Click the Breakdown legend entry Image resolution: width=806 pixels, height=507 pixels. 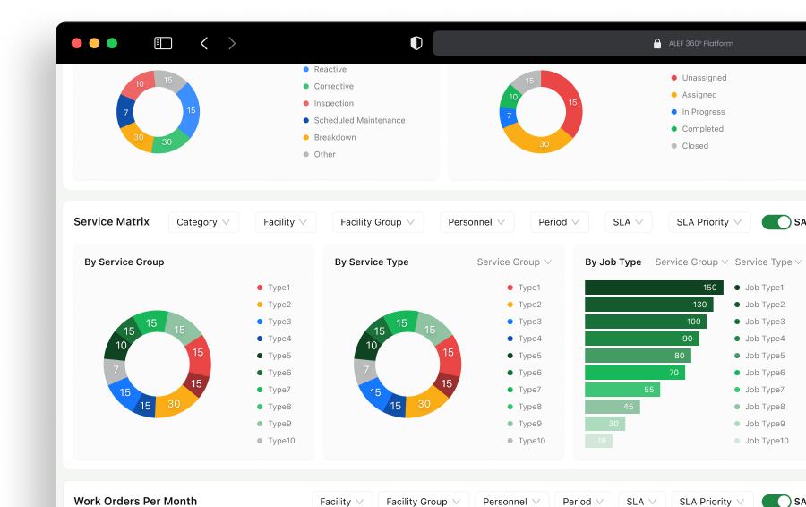coord(330,137)
